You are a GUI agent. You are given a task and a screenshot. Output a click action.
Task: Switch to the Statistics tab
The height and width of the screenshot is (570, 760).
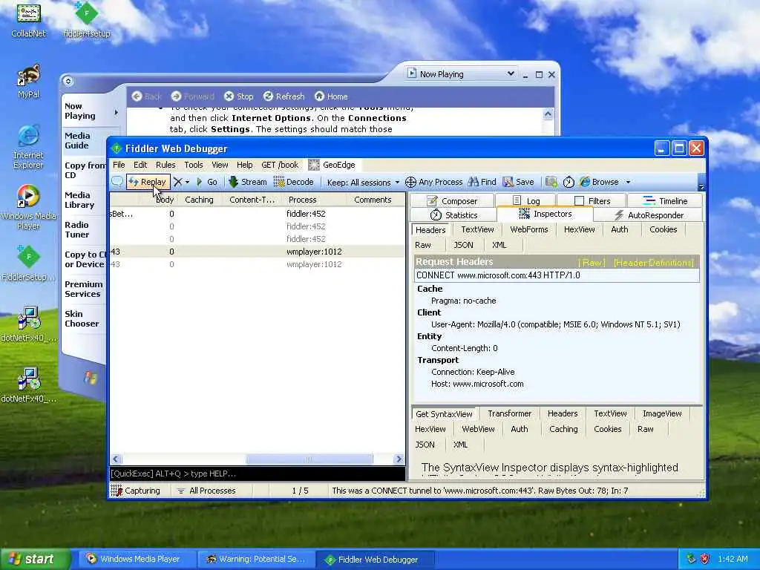(453, 214)
